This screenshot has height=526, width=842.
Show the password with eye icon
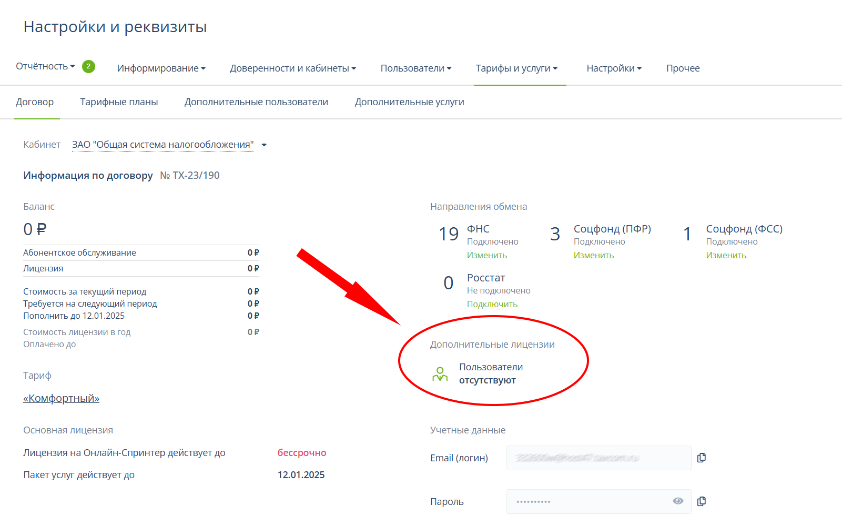tap(678, 501)
